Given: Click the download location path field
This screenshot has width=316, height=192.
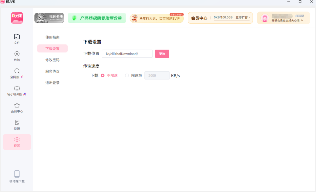Looking at the screenshot, I should pos(127,54).
